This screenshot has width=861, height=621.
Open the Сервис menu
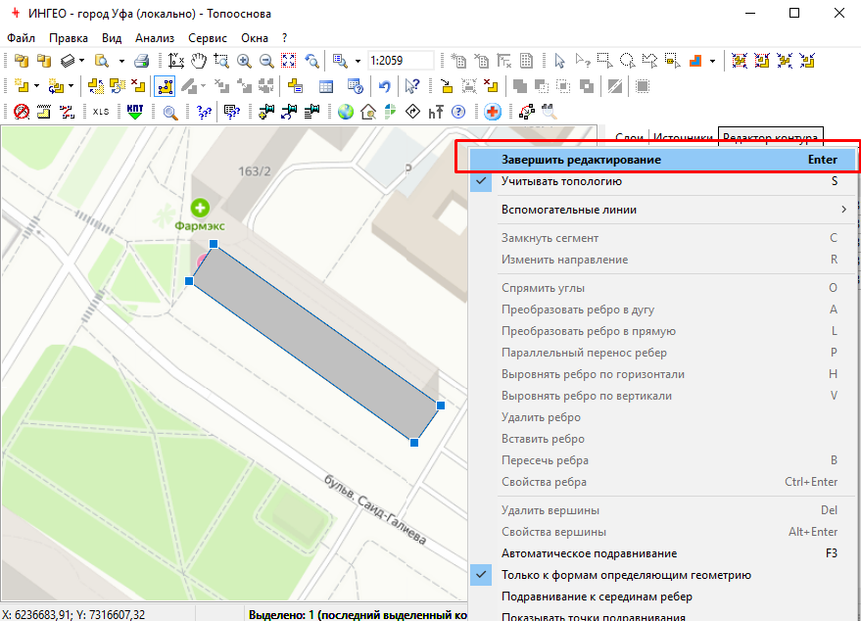[208, 38]
